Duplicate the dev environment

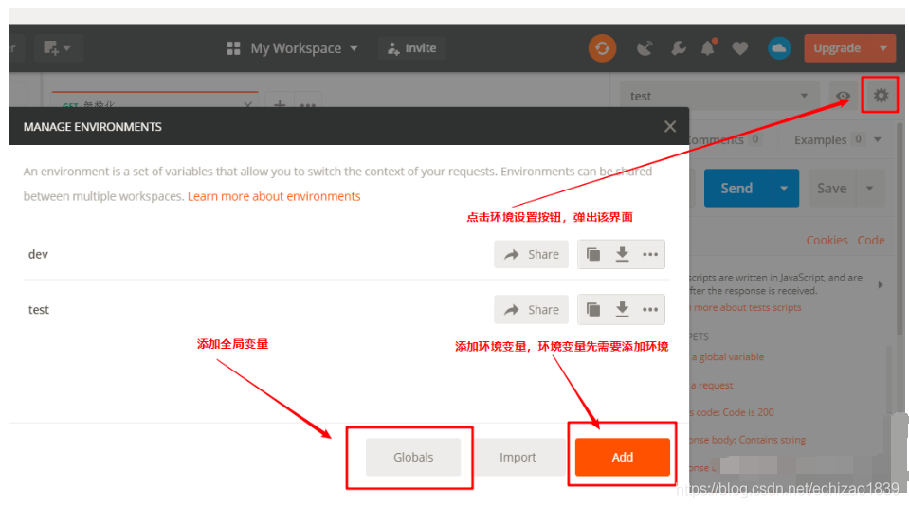pos(593,254)
